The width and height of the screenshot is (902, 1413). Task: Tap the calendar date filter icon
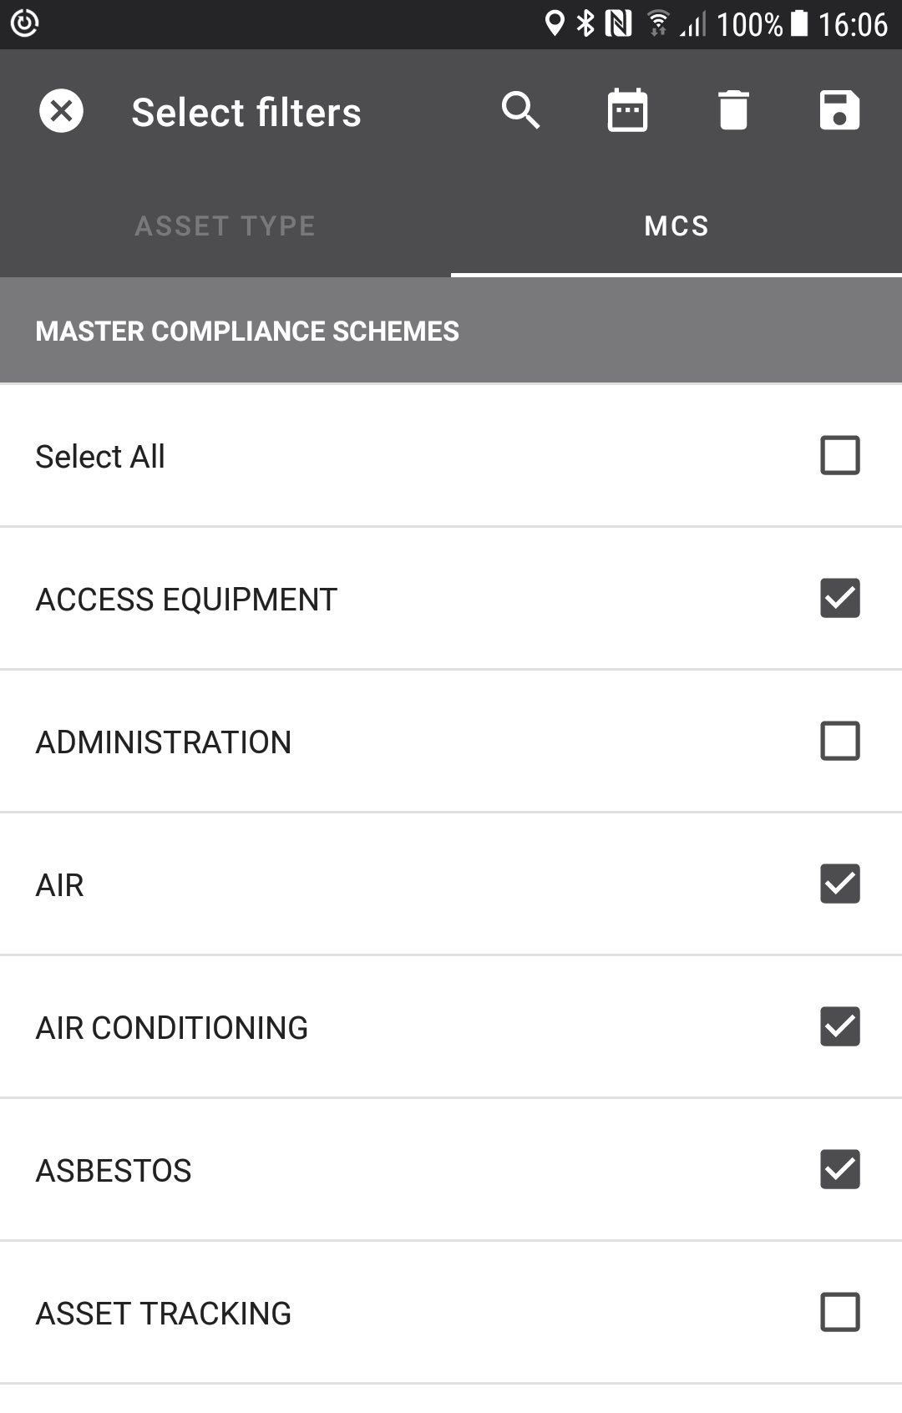click(627, 110)
